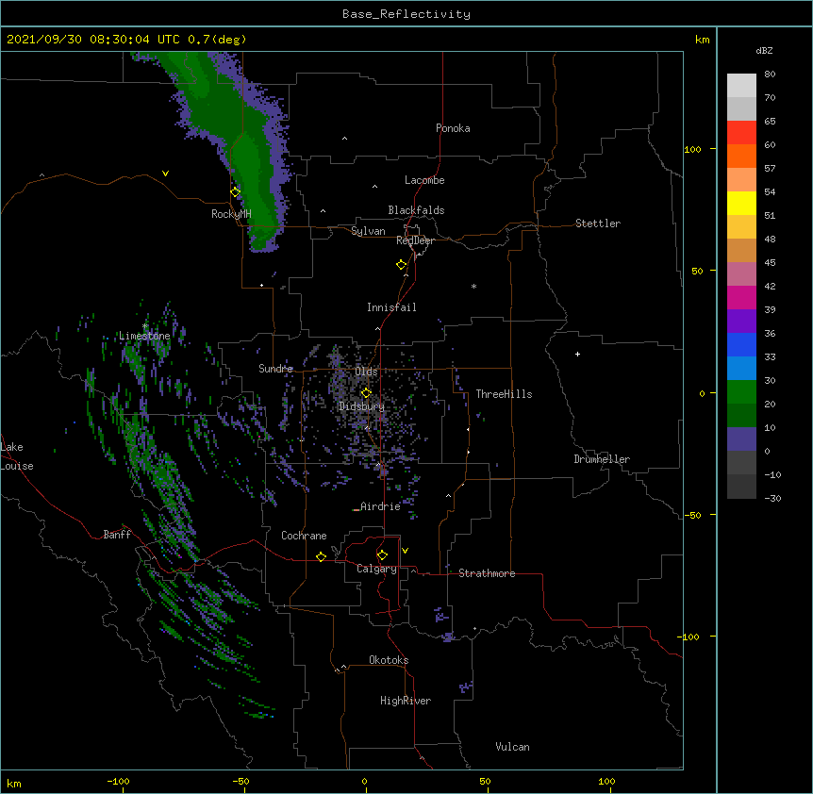Click the Banff label

pos(117,535)
